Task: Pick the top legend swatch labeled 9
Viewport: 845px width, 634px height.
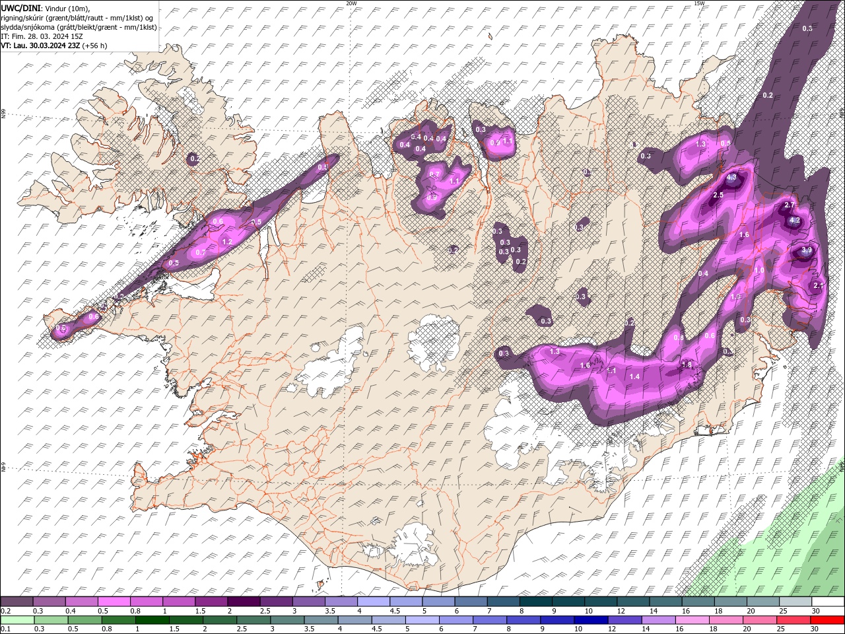Action: click(568, 602)
